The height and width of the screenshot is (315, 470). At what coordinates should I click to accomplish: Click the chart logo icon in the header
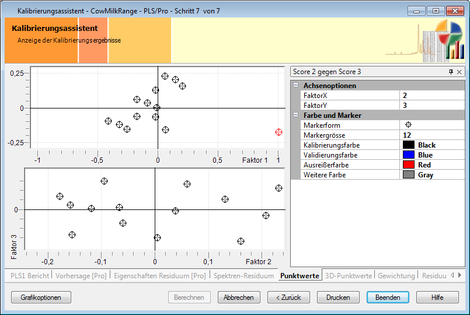pos(443,40)
